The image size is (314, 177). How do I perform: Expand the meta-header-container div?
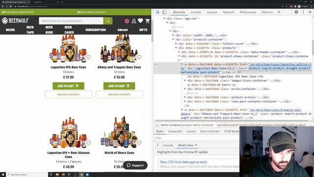179,52
